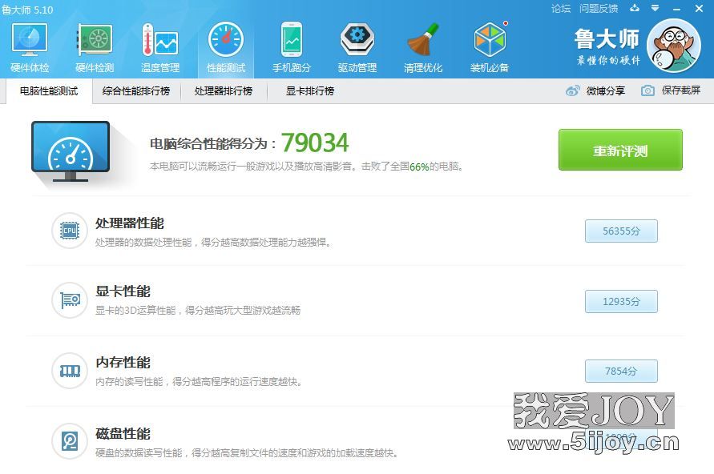The image size is (714, 474).
Task: Click the 内存的读写性能 description line
Action: (199, 381)
